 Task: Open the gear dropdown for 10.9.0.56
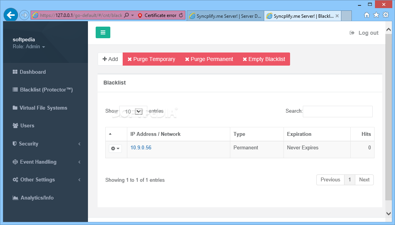click(x=115, y=149)
